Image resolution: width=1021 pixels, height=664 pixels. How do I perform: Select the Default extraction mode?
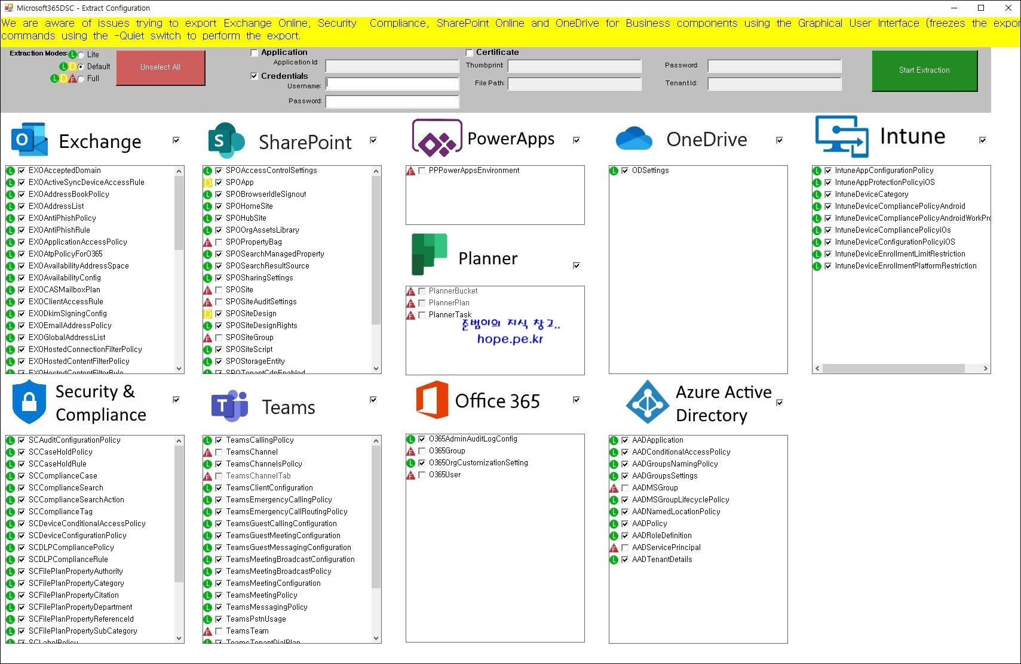(81, 67)
